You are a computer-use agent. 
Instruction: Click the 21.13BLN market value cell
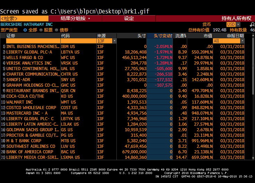[x=203, y=152]
